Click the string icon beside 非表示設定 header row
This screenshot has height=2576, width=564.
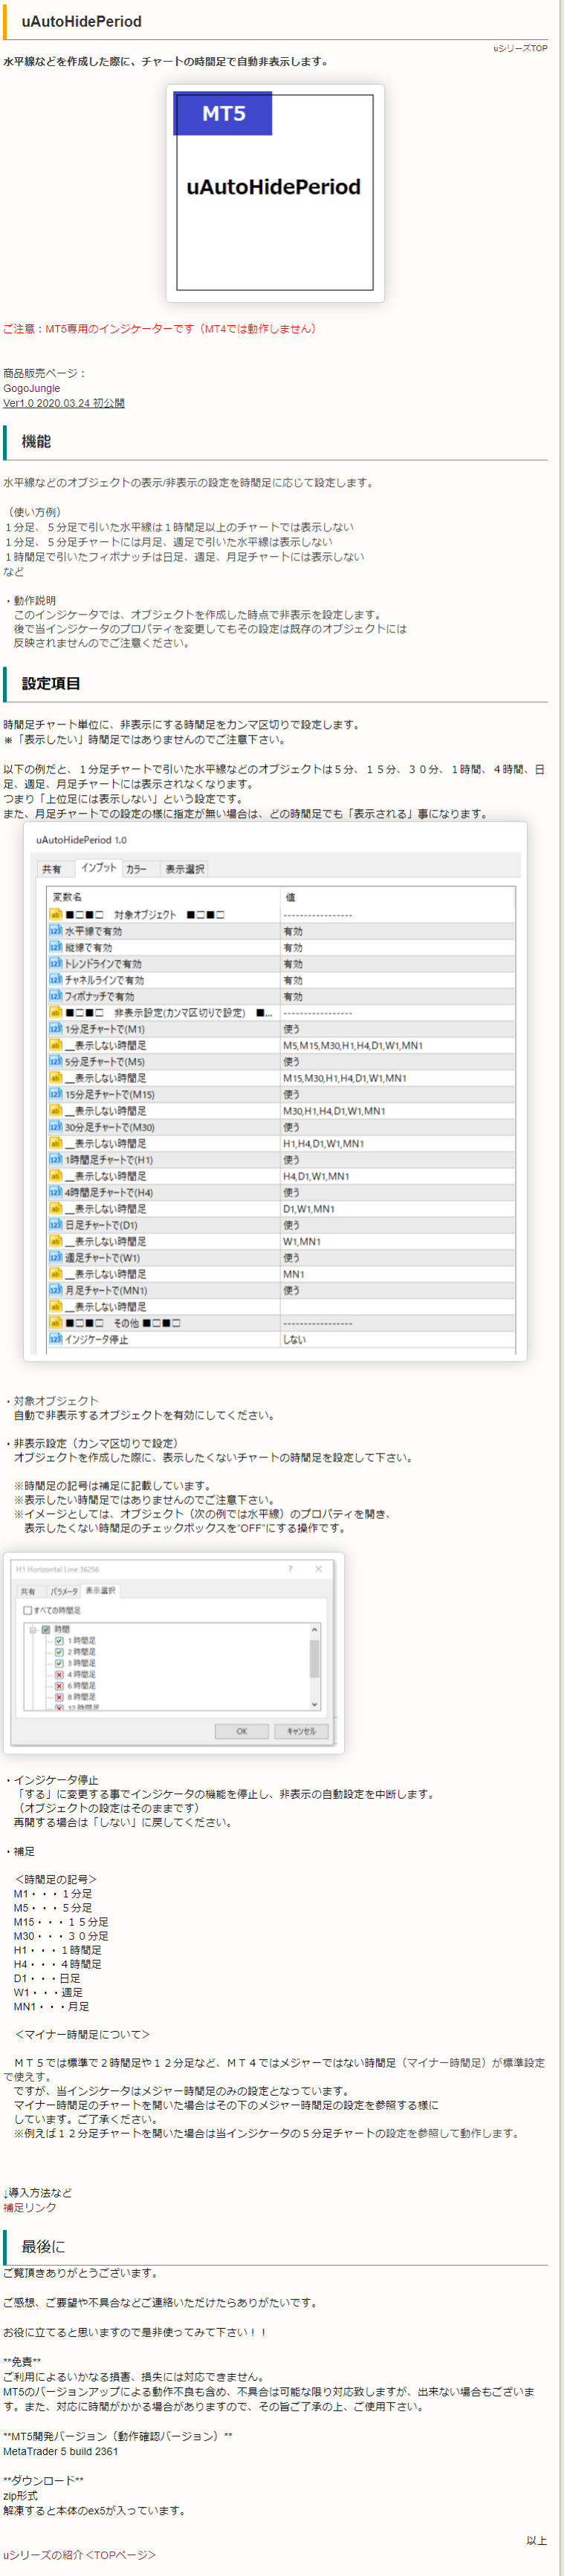coord(55,1013)
